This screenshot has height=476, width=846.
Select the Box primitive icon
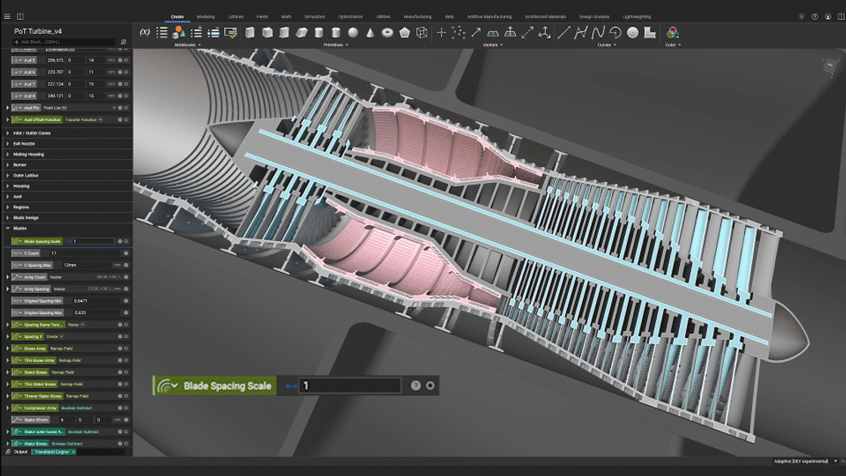pos(250,32)
